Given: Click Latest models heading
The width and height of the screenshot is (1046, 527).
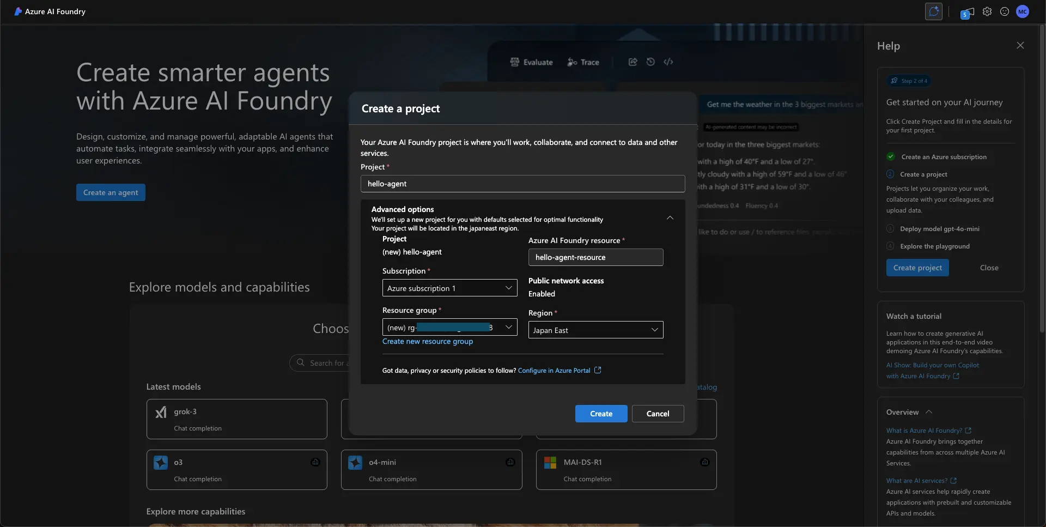Looking at the screenshot, I should click(173, 387).
